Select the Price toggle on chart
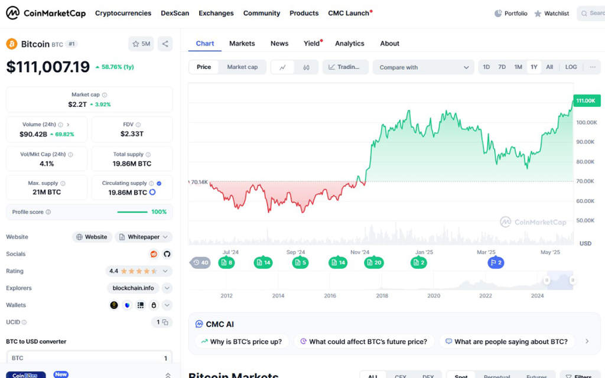Screen dimensions: 605x378 pyautogui.click(x=204, y=67)
